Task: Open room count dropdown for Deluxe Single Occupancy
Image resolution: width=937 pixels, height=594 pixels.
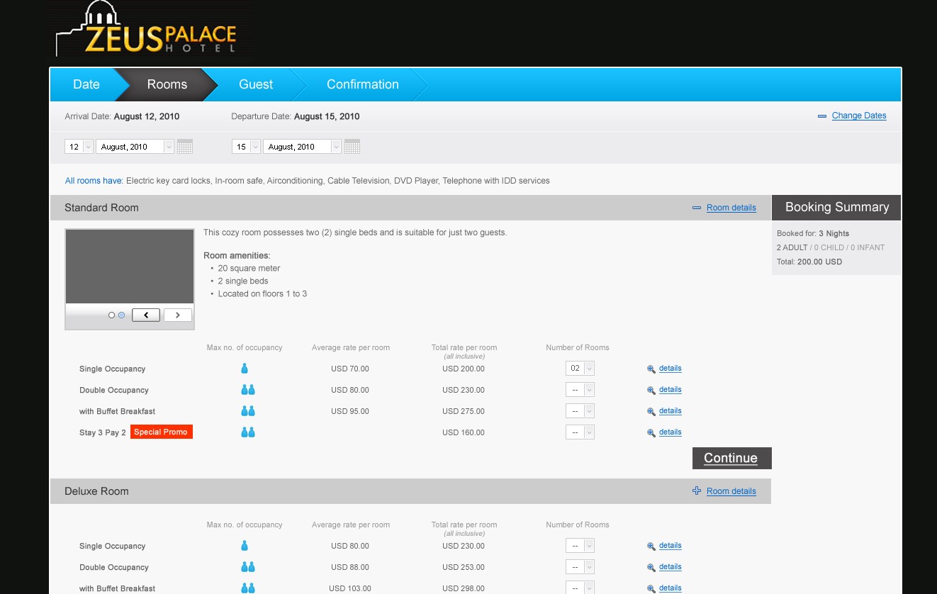Action: (x=580, y=546)
